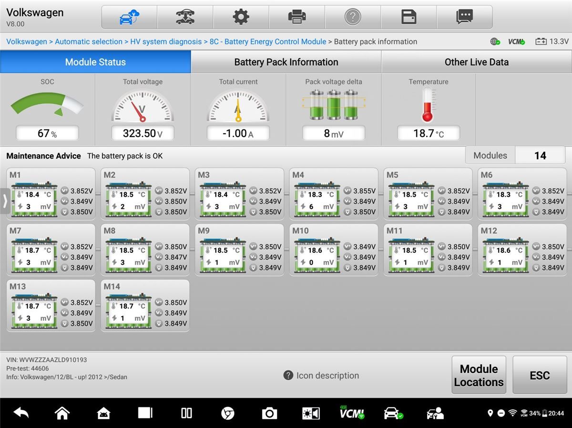Select the M14 battery module card

(x=145, y=305)
